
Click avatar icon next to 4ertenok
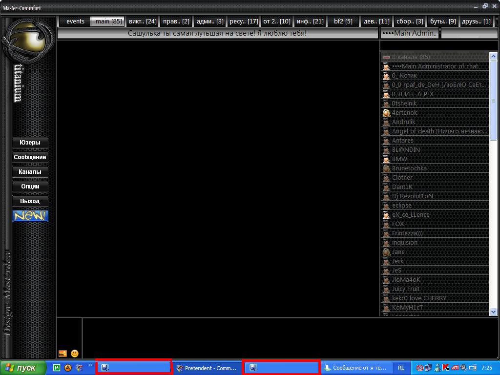(x=386, y=113)
